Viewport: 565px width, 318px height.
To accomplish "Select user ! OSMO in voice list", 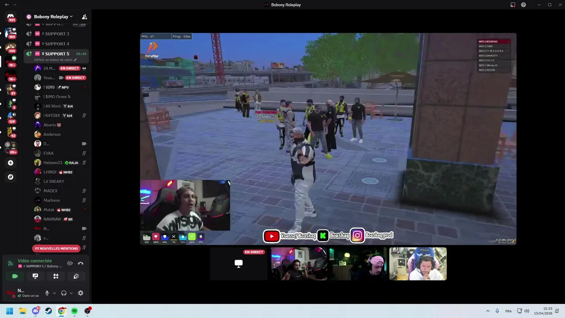I will [60, 87].
